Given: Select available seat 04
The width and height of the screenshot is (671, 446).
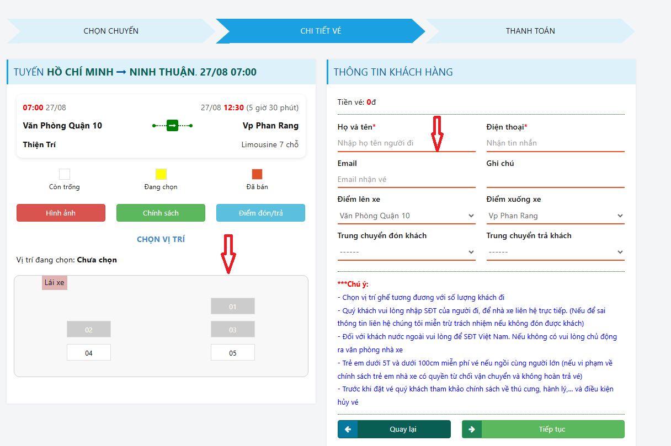Looking at the screenshot, I should 89,353.
